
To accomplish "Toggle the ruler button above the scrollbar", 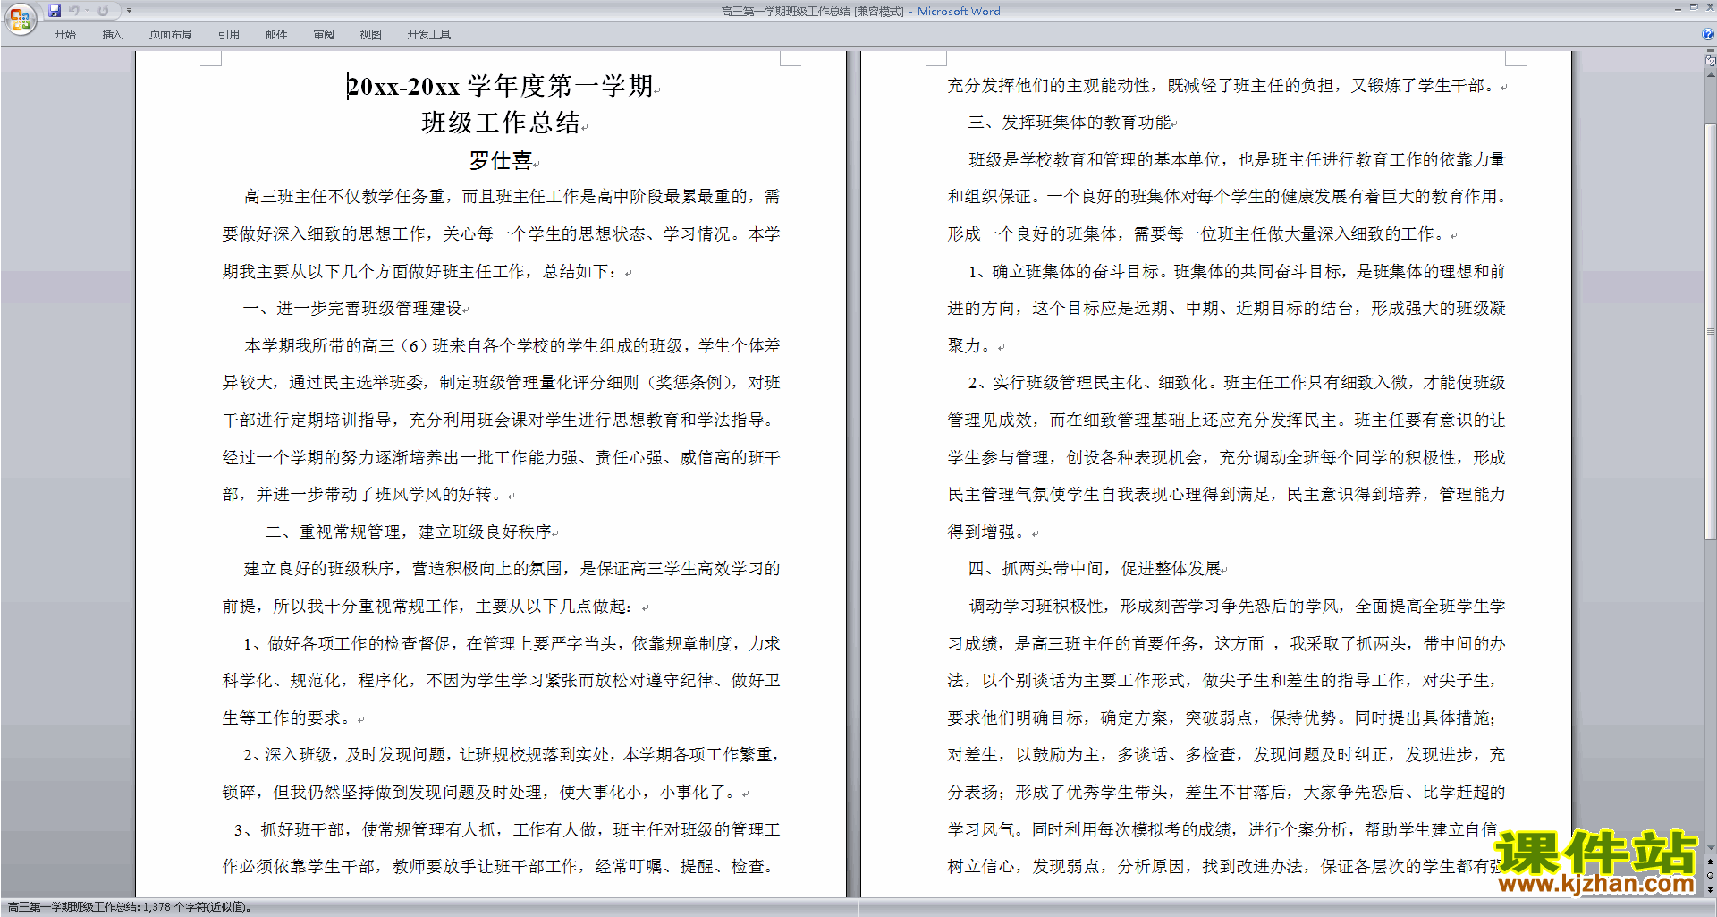I will (x=1710, y=62).
